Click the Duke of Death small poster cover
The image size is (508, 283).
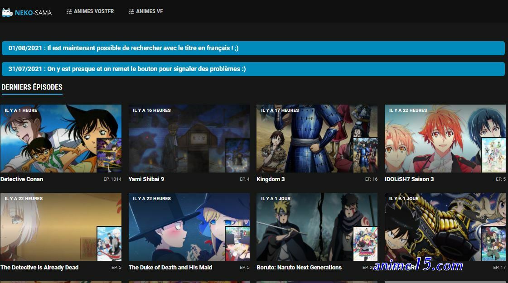point(237,244)
